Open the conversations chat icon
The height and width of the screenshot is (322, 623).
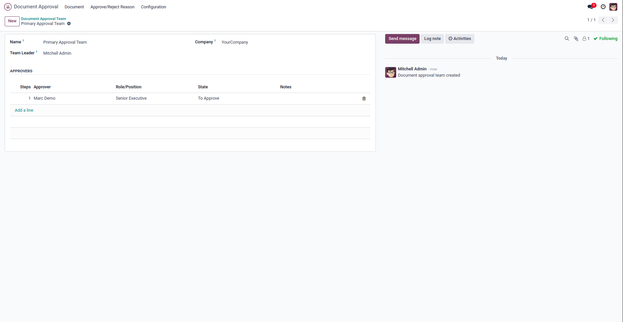coord(591,7)
